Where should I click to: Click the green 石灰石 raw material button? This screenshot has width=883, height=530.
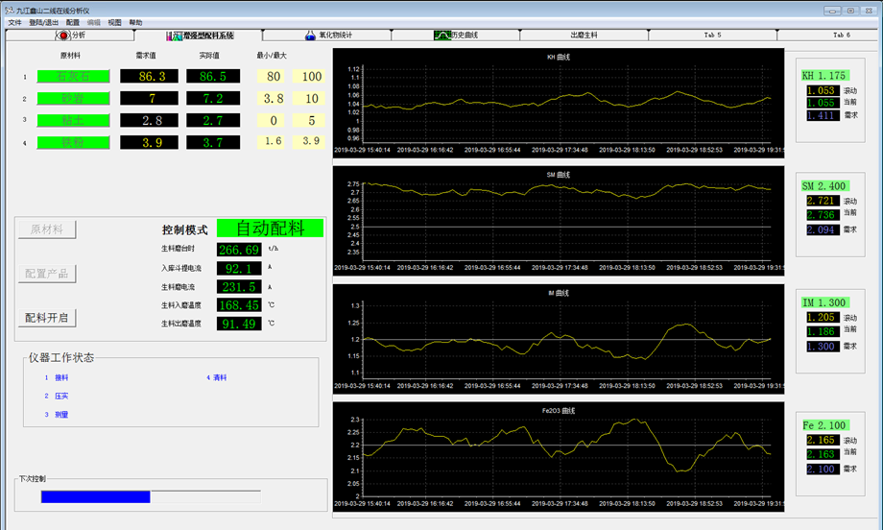(74, 77)
